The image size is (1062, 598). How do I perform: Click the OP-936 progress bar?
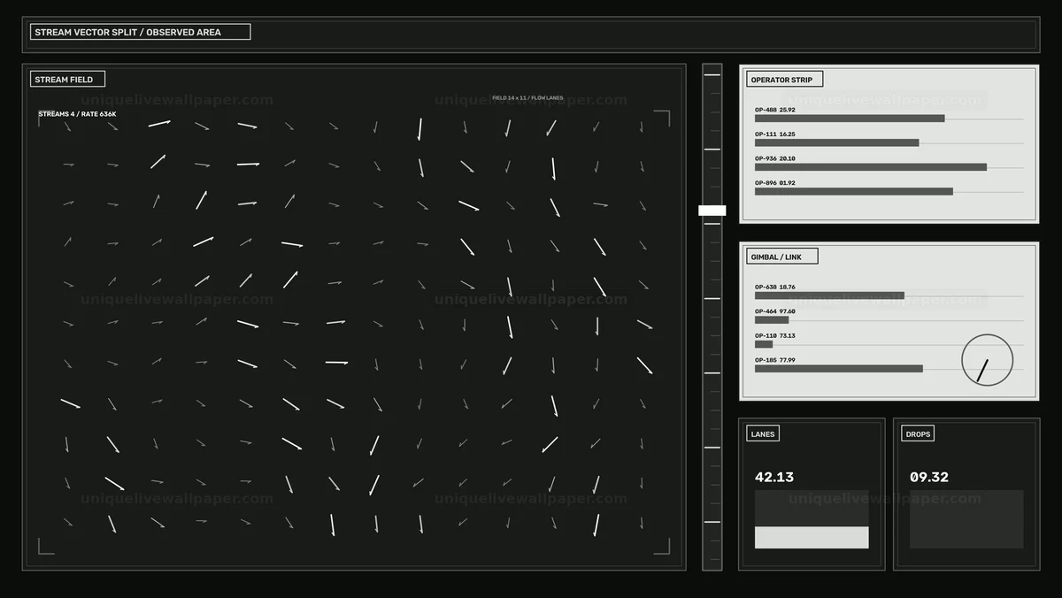pos(871,167)
